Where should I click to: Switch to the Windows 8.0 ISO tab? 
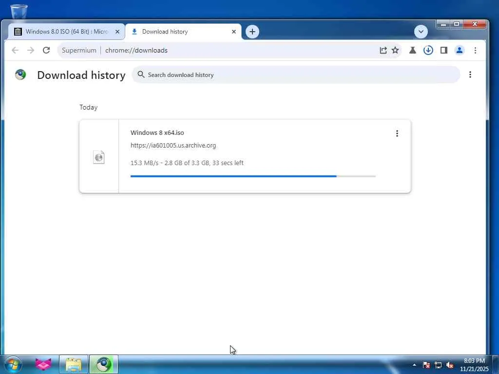coord(66,32)
